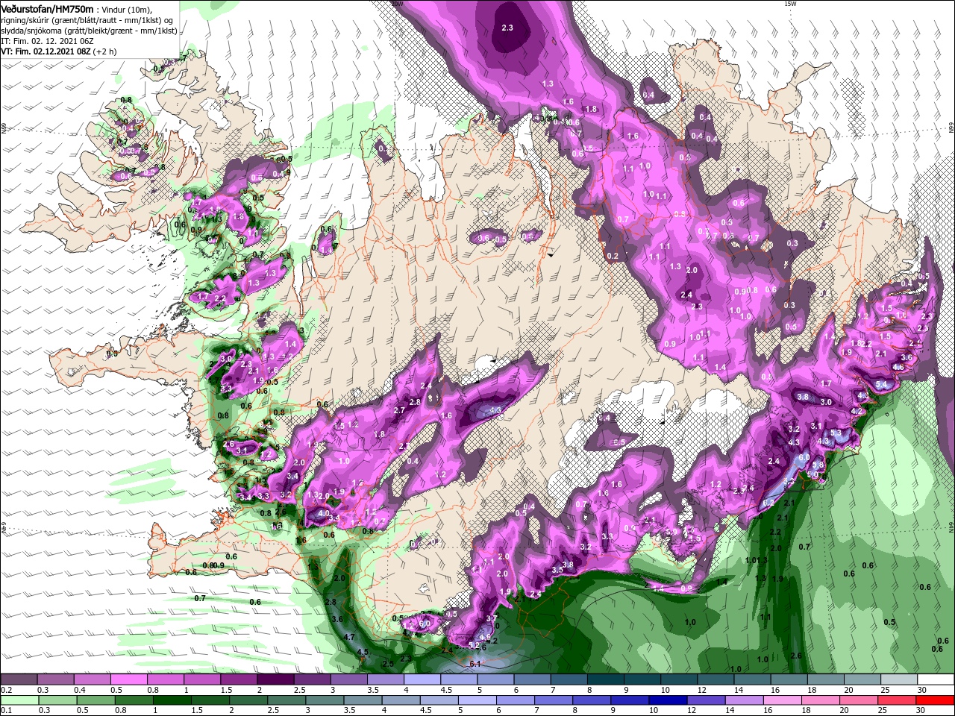Click the 3.7 snowfall value on the map

point(492,619)
